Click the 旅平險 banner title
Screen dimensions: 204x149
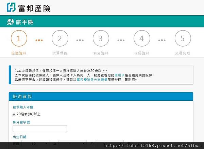click(24, 22)
